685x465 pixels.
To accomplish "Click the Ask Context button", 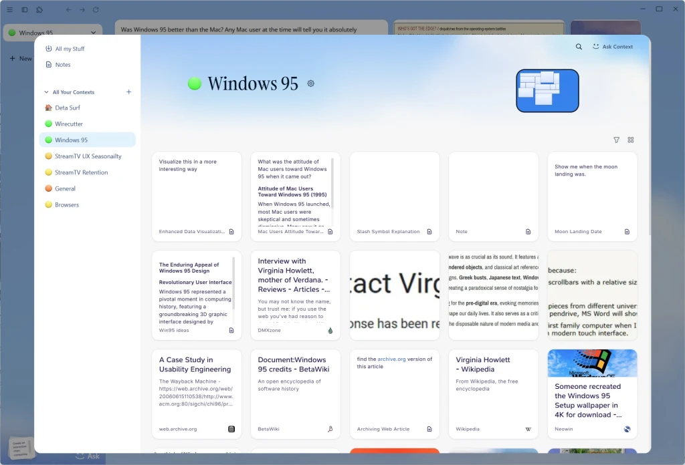I will point(613,47).
